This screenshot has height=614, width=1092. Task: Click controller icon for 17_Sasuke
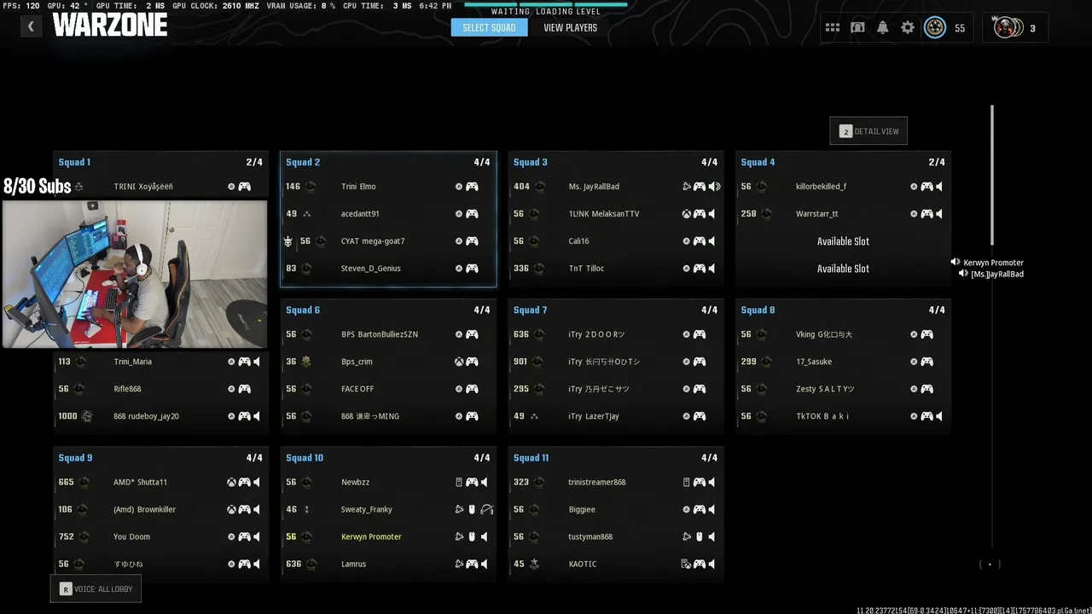926,362
